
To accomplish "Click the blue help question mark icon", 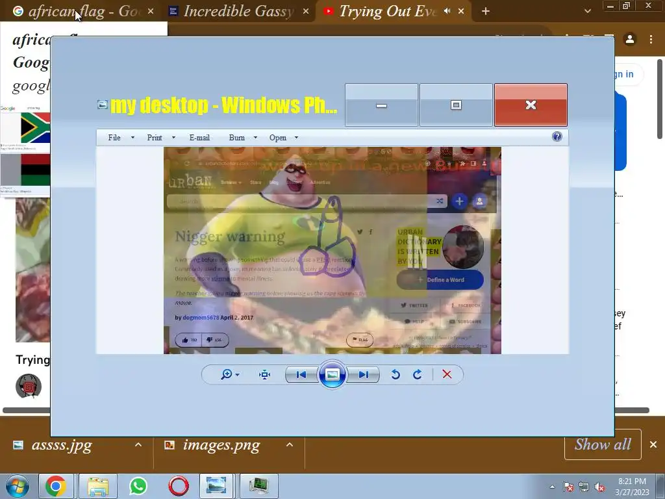I will coord(557,136).
